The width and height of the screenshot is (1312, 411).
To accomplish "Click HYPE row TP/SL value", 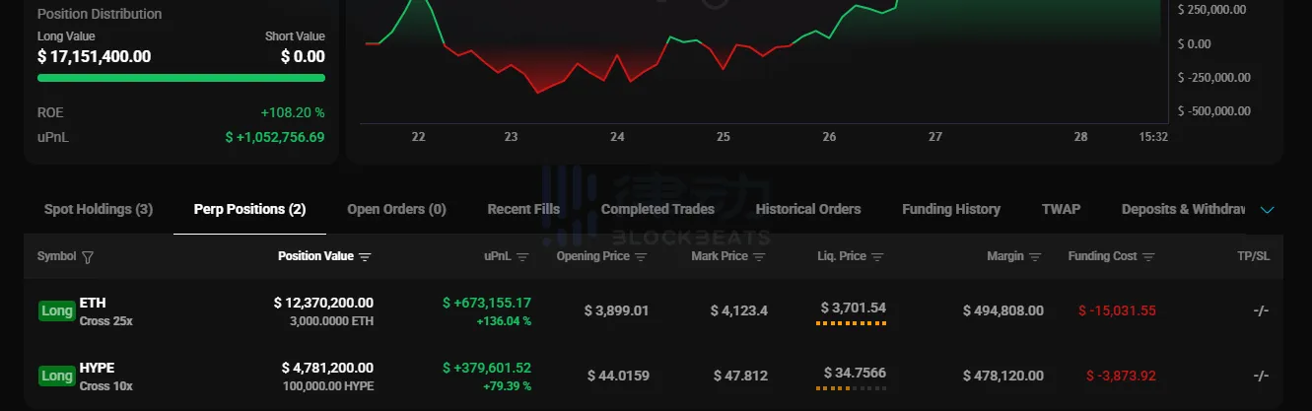I will tap(1261, 376).
